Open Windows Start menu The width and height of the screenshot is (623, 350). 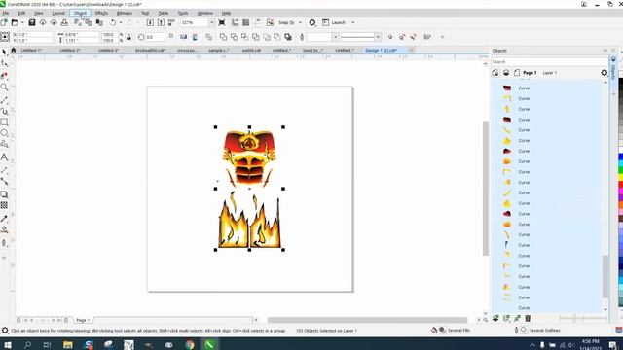click(7, 344)
